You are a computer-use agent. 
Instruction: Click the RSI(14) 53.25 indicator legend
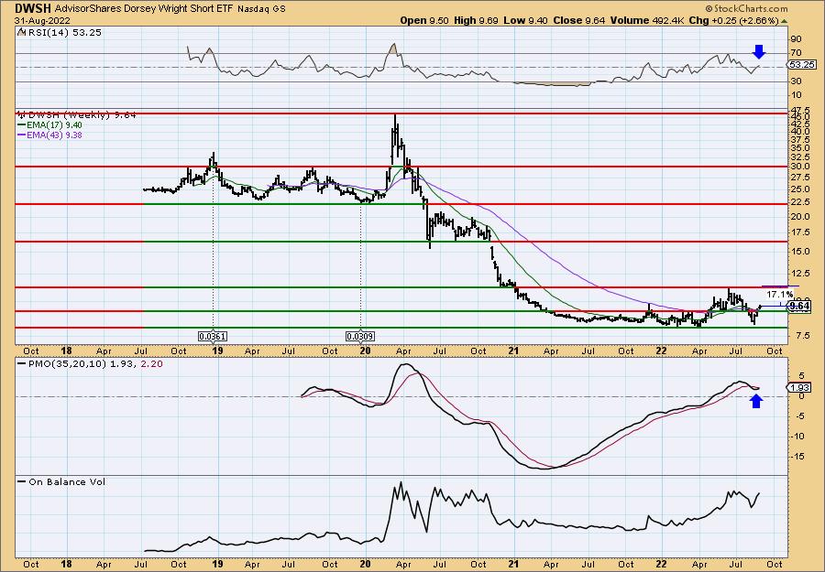tap(60, 33)
